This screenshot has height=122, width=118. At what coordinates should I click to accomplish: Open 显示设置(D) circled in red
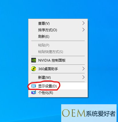pyautogui.click(x=47, y=86)
